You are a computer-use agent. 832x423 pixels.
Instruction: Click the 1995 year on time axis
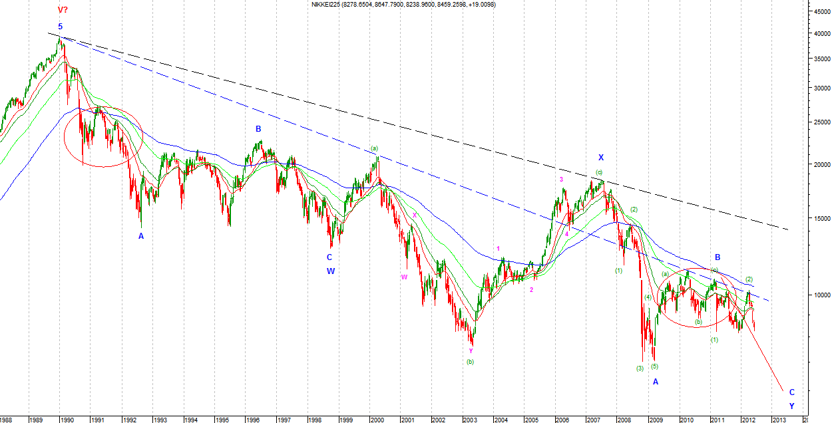222,420
